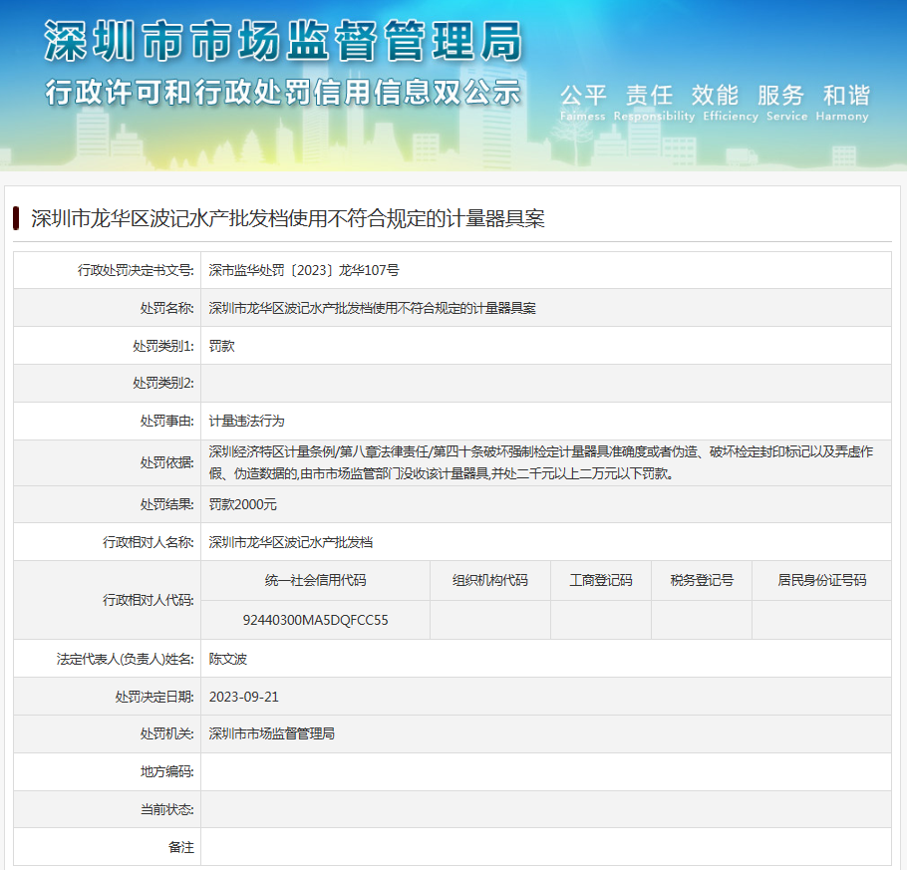Select the penalty result 罚款2000元

(x=243, y=504)
